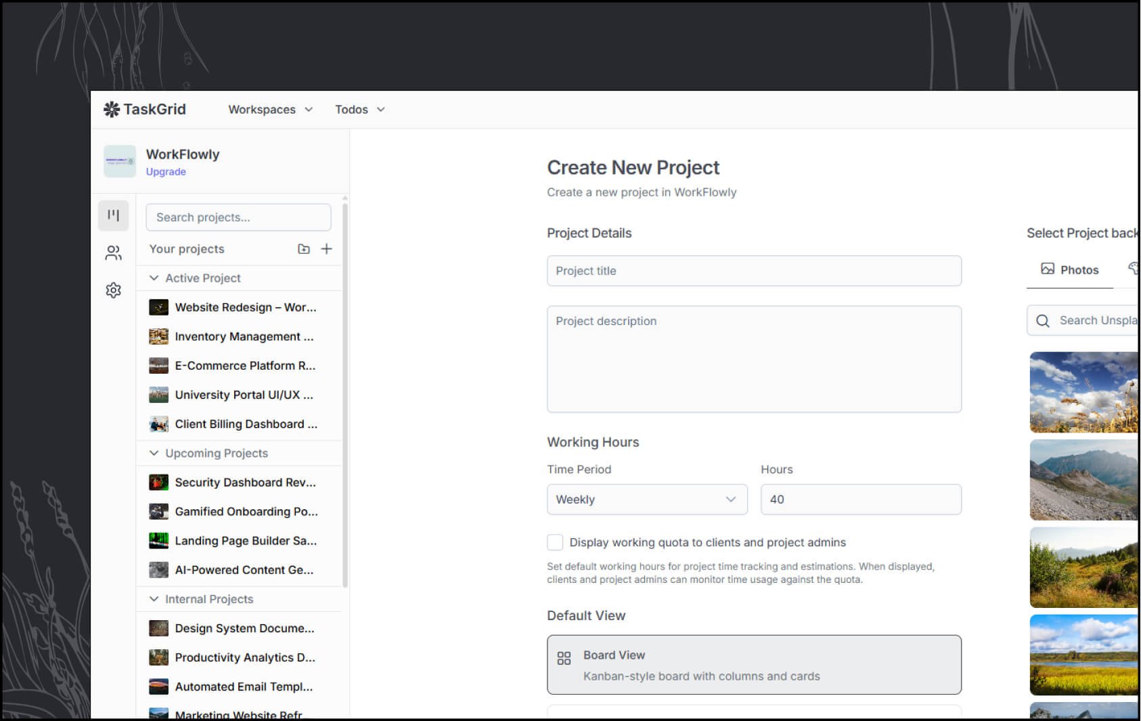Select Board View as the default view
The image size is (1141, 721).
[753, 664]
